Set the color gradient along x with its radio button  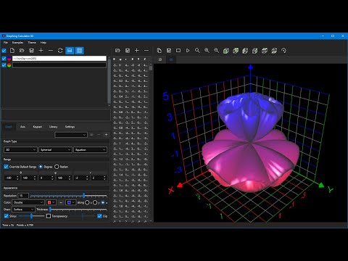click(x=87, y=202)
